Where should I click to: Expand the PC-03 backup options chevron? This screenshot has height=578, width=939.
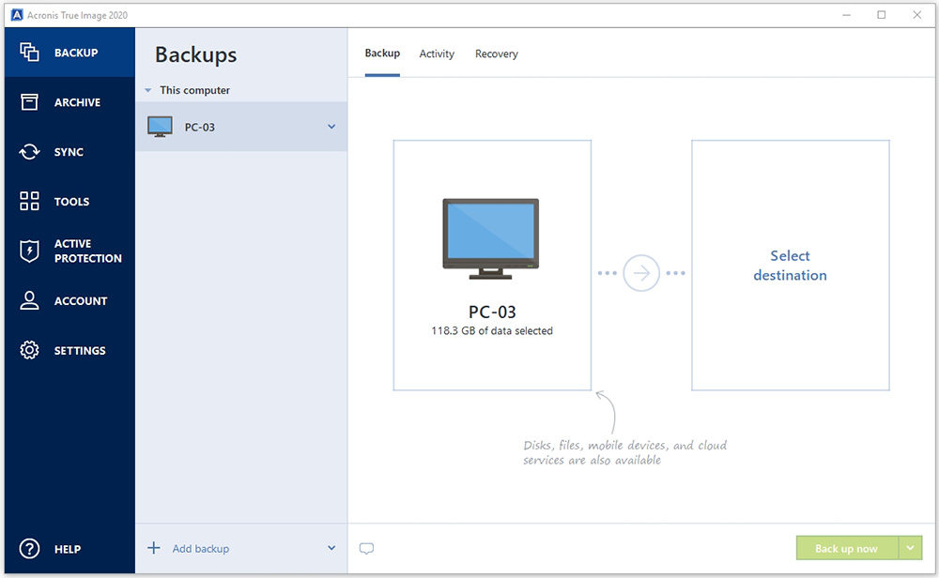pos(331,127)
